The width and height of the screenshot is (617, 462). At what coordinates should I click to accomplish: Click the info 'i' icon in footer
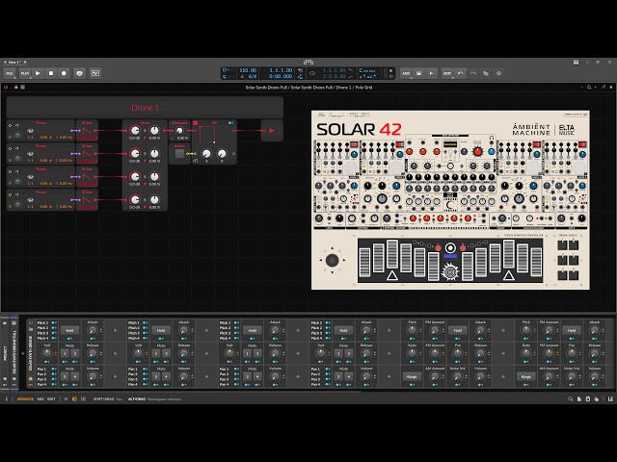pyautogui.click(x=7, y=399)
